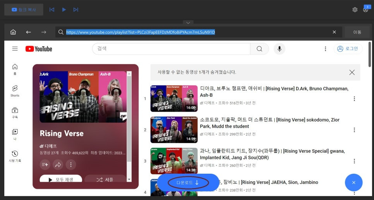Open 나 library in sidebar

pyautogui.click(x=15, y=135)
